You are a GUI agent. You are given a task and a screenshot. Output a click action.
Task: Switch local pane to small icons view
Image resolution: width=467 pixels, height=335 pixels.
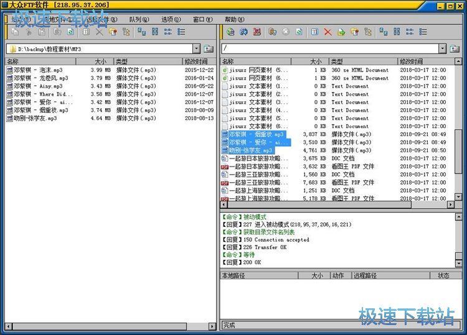[x=155, y=32]
